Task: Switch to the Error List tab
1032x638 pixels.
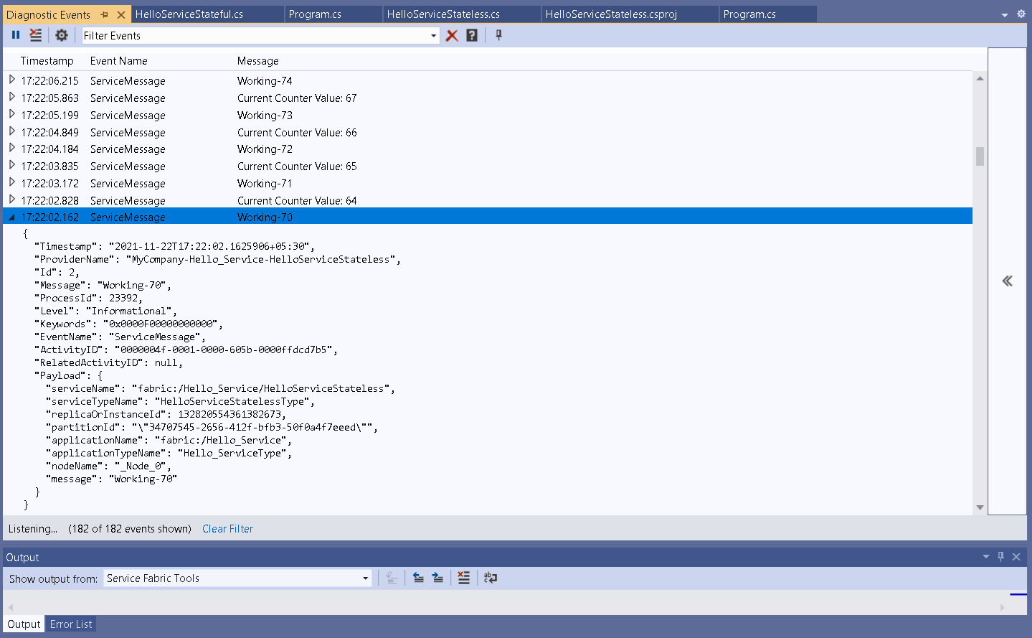Action: 70,624
